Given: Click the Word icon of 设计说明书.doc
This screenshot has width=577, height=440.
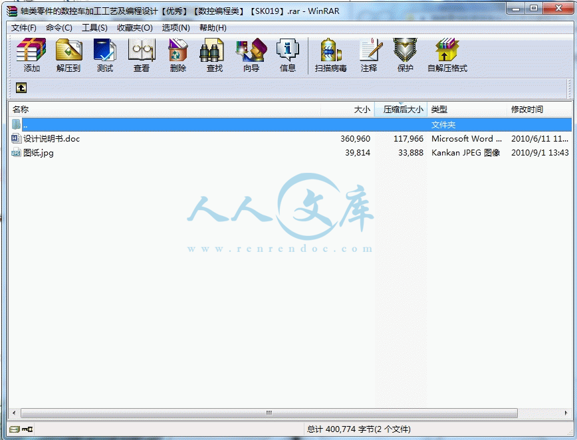Looking at the screenshot, I should (x=16, y=138).
